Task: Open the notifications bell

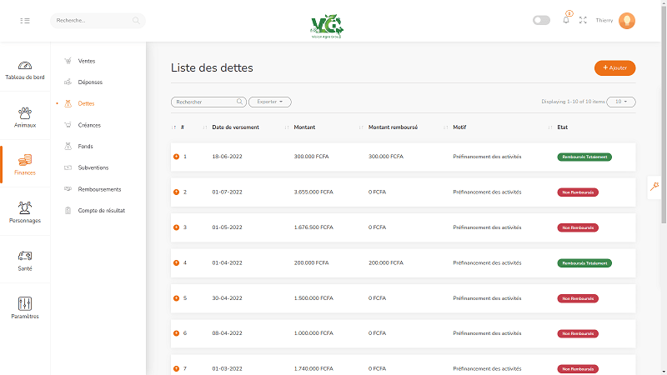Action: (566, 20)
